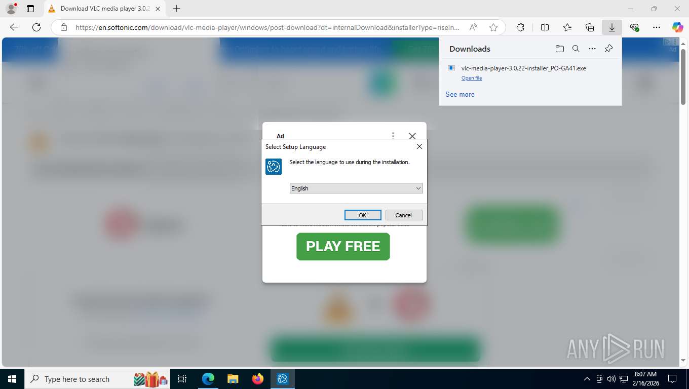
Task: Toggle split screen view
Action: click(545, 27)
